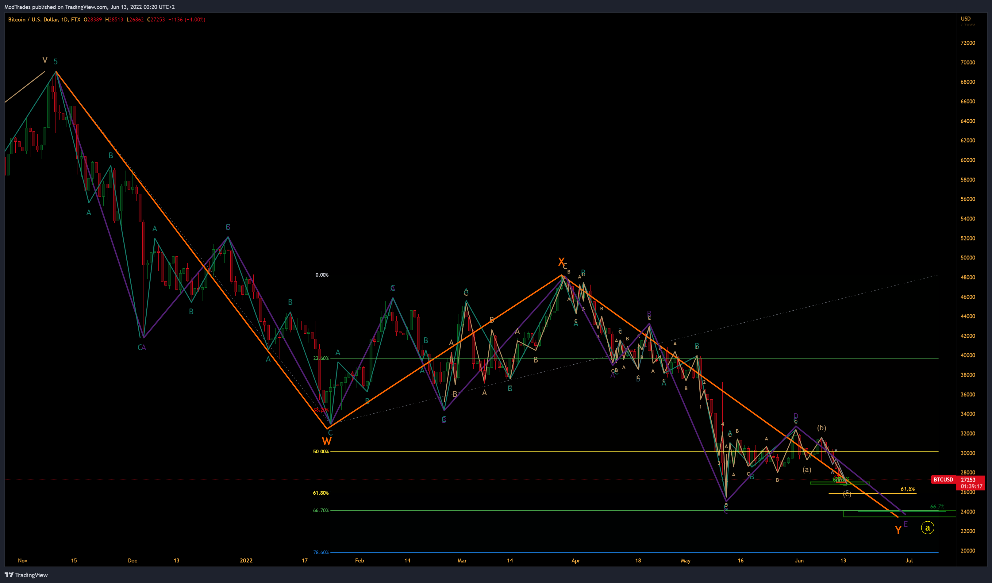This screenshot has height=583, width=992.
Task: Click the large orange X wave label
Action: (x=561, y=262)
